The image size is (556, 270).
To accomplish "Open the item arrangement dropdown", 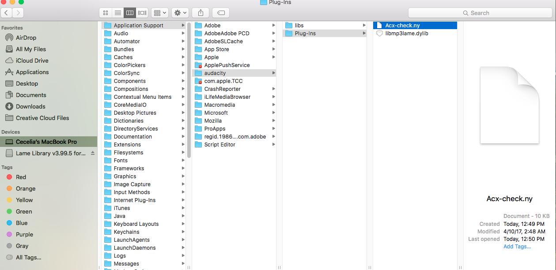I will (159, 13).
